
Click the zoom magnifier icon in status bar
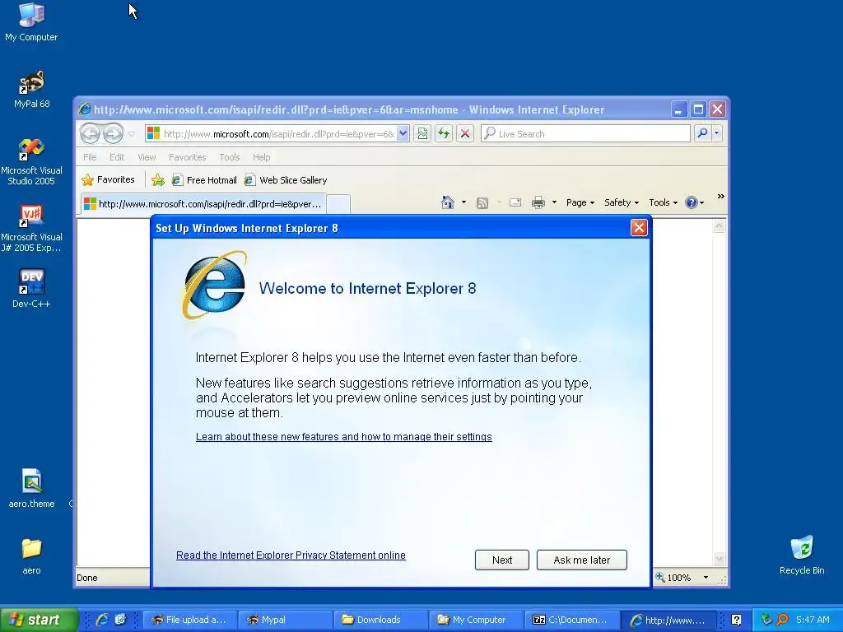(660, 577)
